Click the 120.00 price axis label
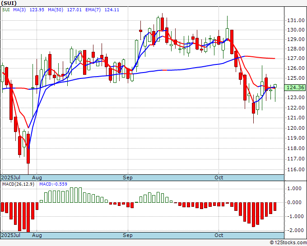This screenshot has height=246, width=307. click(296, 128)
